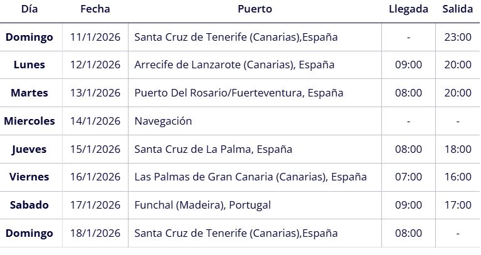Select the Puerto Del Rosario/Fuerteventura port cell
The height and width of the screenshot is (255, 481).
coord(239,93)
